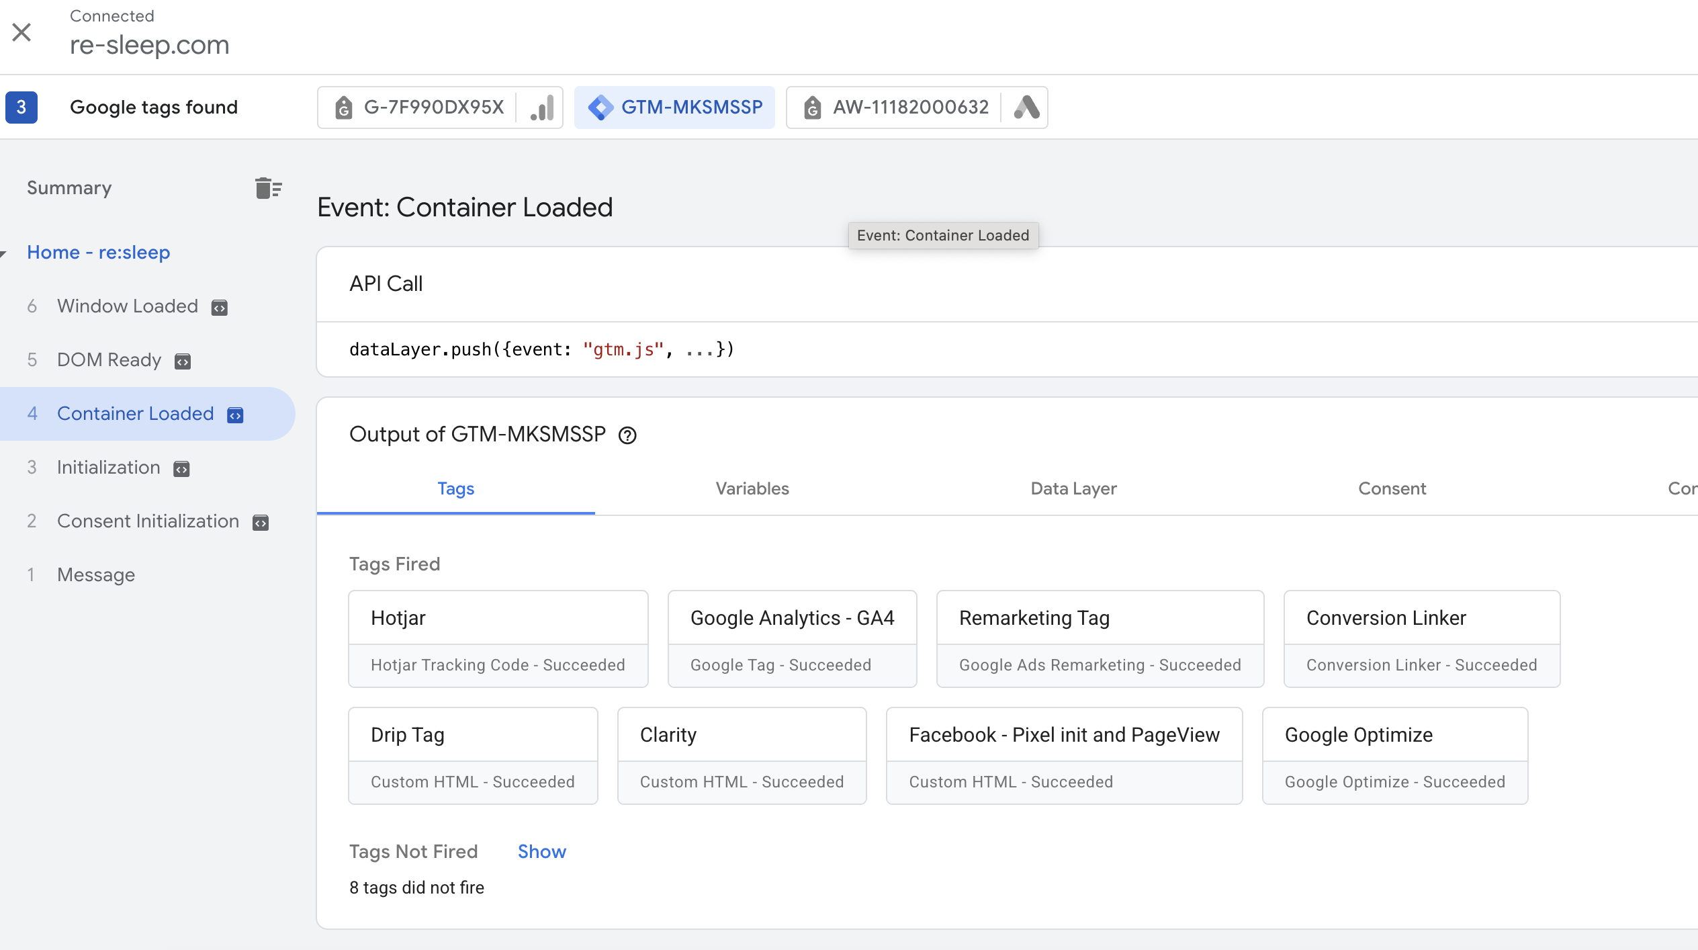Viewport: 1698px width, 950px height.
Task: Click the tag icon before G-7F990DX95X
Action: click(344, 107)
